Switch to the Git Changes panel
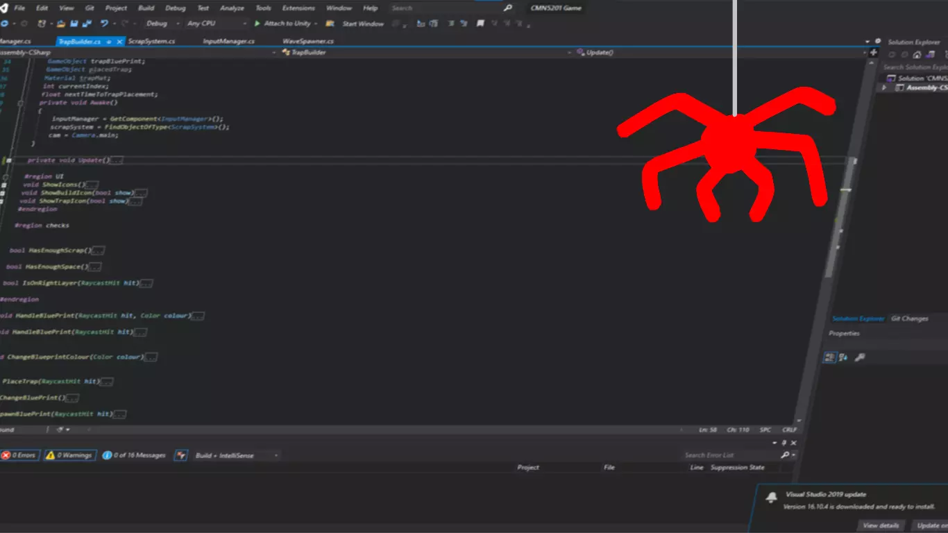 [x=909, y=318]
